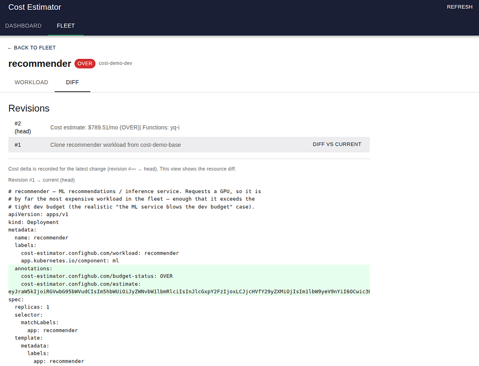Click the "budget-status: OVER" diff line
Viewport: 479px width, 366px height.
(x=97, y=276)
